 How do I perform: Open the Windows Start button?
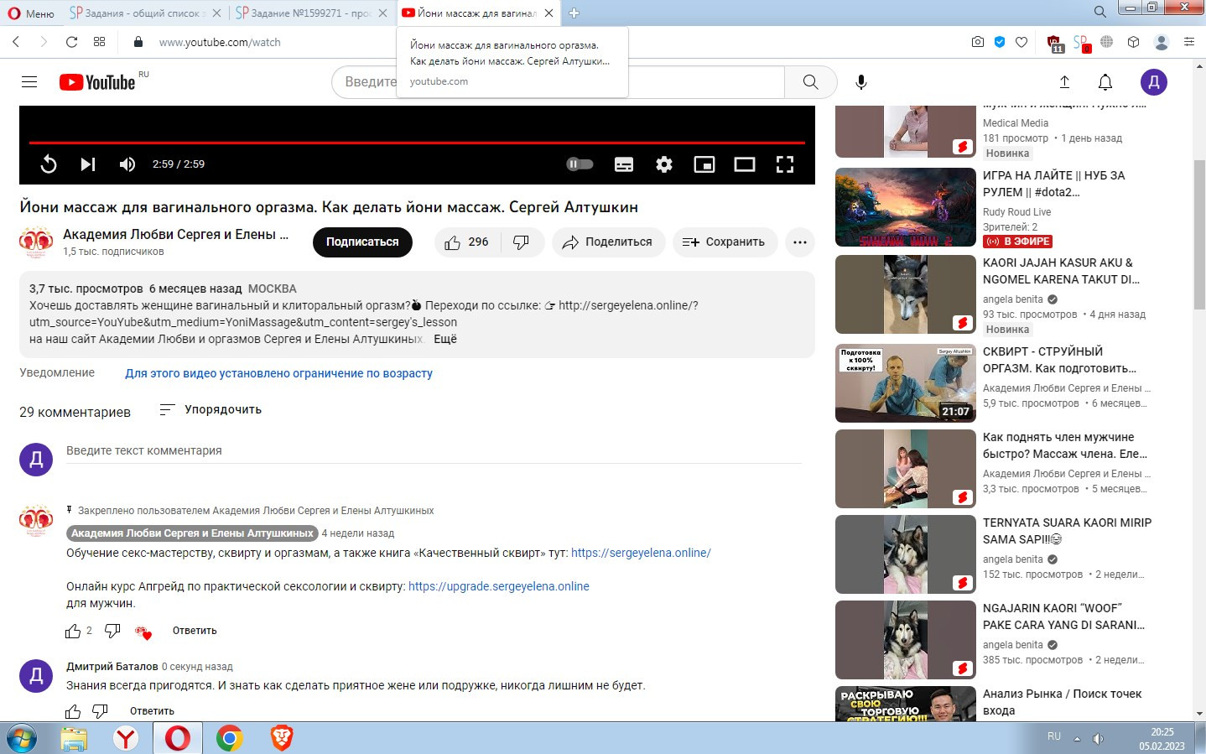point(22,738)
